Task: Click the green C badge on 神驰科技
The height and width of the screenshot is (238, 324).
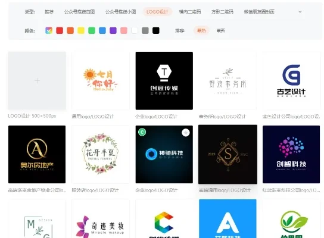Action: tap(142, 132)
